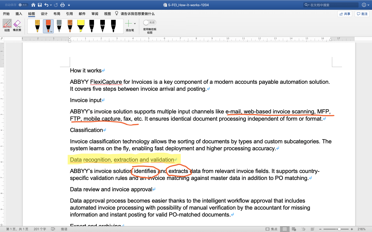Click the word FlexiCapture in the document
The image size is (372, 232).
(106, 82)
